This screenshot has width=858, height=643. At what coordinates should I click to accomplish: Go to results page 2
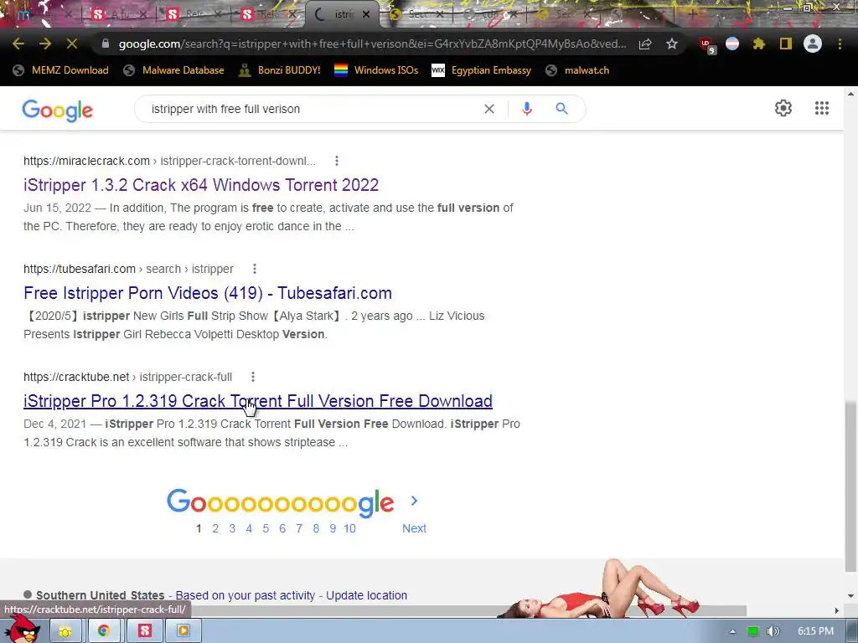(215, 528)
